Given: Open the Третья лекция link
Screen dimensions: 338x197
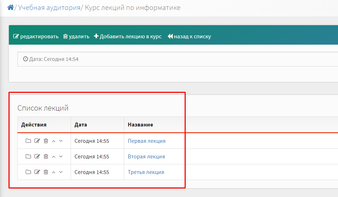Looking at the screenshot, I should [x=146, y=172].
